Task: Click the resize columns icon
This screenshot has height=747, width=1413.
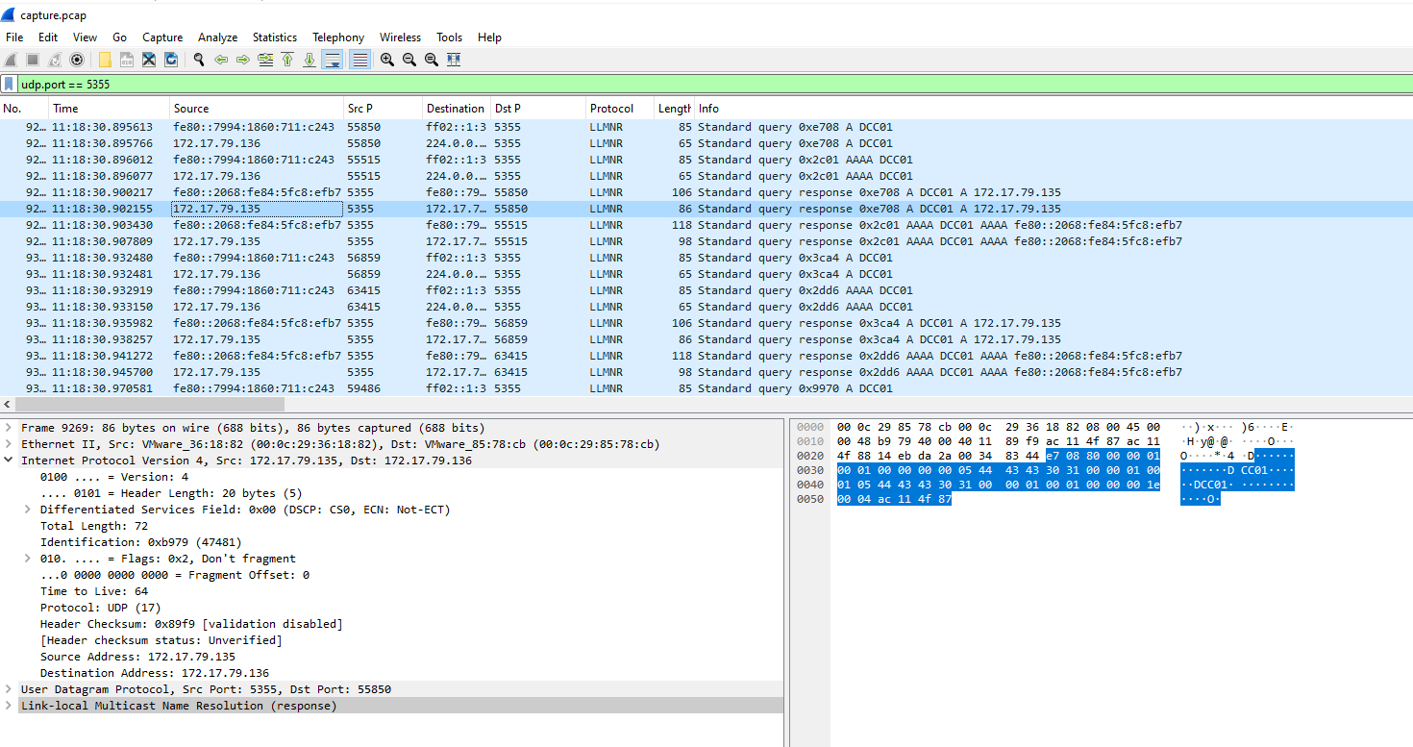Action: (454, 60)
